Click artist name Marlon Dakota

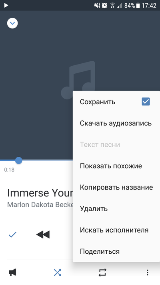click(x=30, y=205)
